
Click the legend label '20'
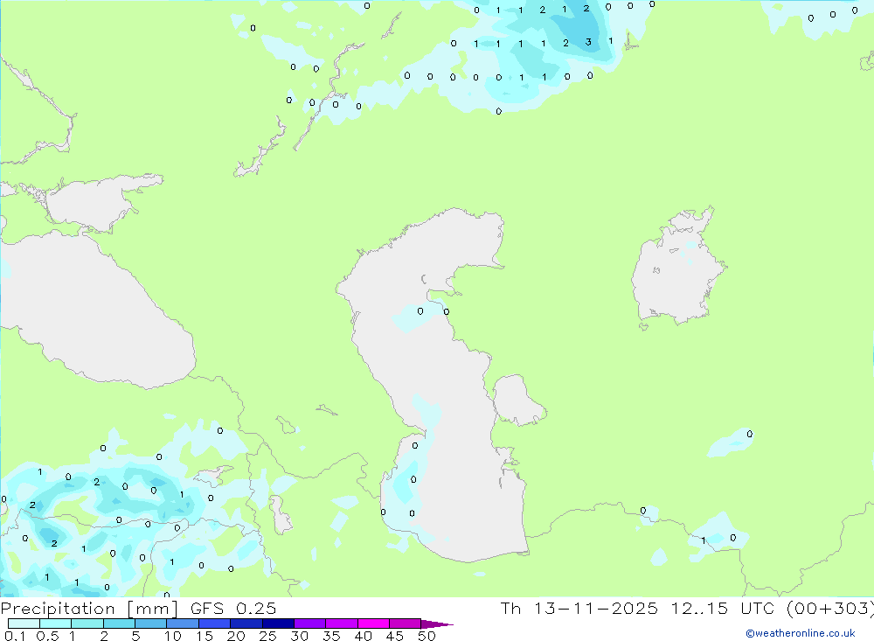coord(236,636)
